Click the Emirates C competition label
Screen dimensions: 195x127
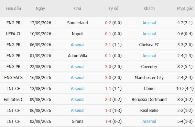[x=13, y=100]
